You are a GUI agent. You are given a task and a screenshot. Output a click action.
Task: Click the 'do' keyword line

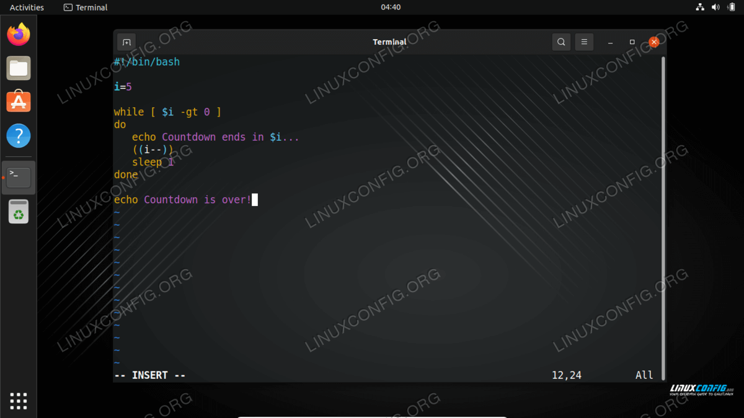(x=120, y=125)
